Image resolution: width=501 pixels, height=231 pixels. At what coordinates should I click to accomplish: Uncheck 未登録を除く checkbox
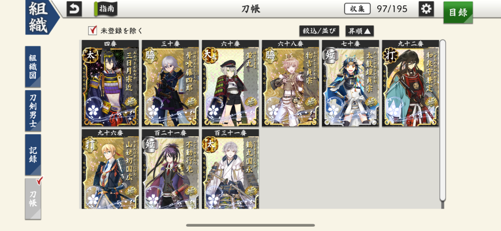[x=92, y=31]
